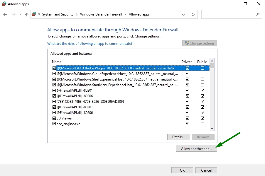The width and height of the screenshot is (265, 176).
Task: Close the Allowed apps window
Action: (259, 4)
